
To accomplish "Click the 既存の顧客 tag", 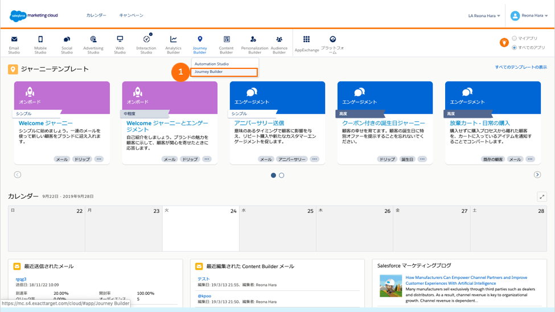I will [493, 159].
